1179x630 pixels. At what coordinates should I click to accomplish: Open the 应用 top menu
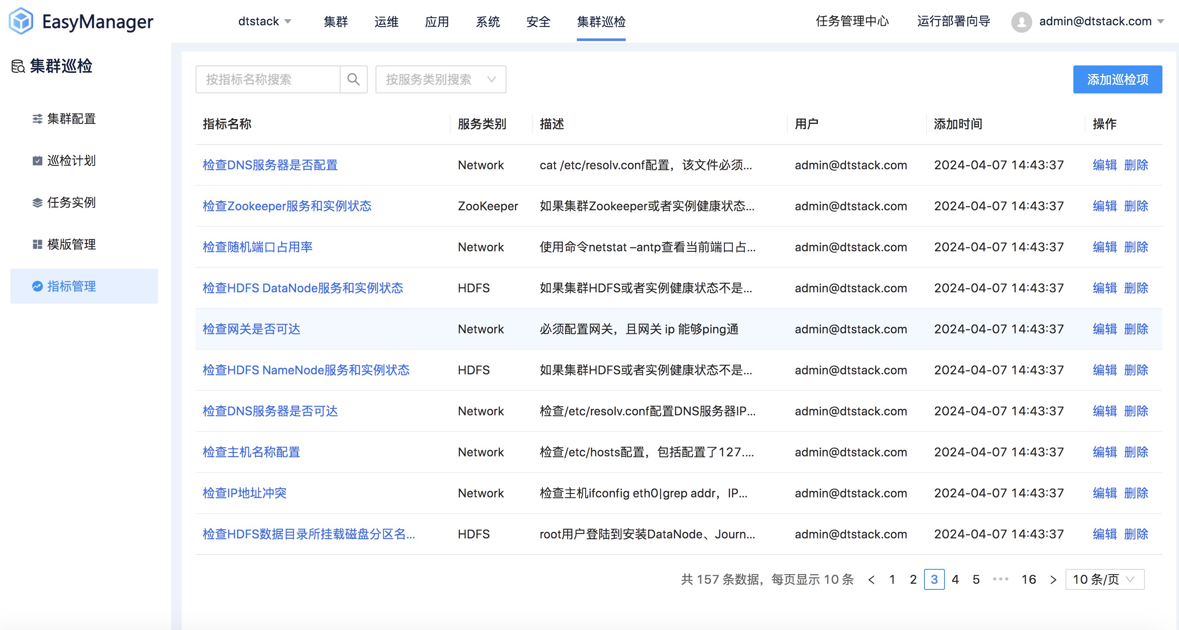437,21
